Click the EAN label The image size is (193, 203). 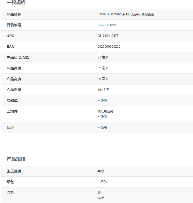[x=11, y=47]
